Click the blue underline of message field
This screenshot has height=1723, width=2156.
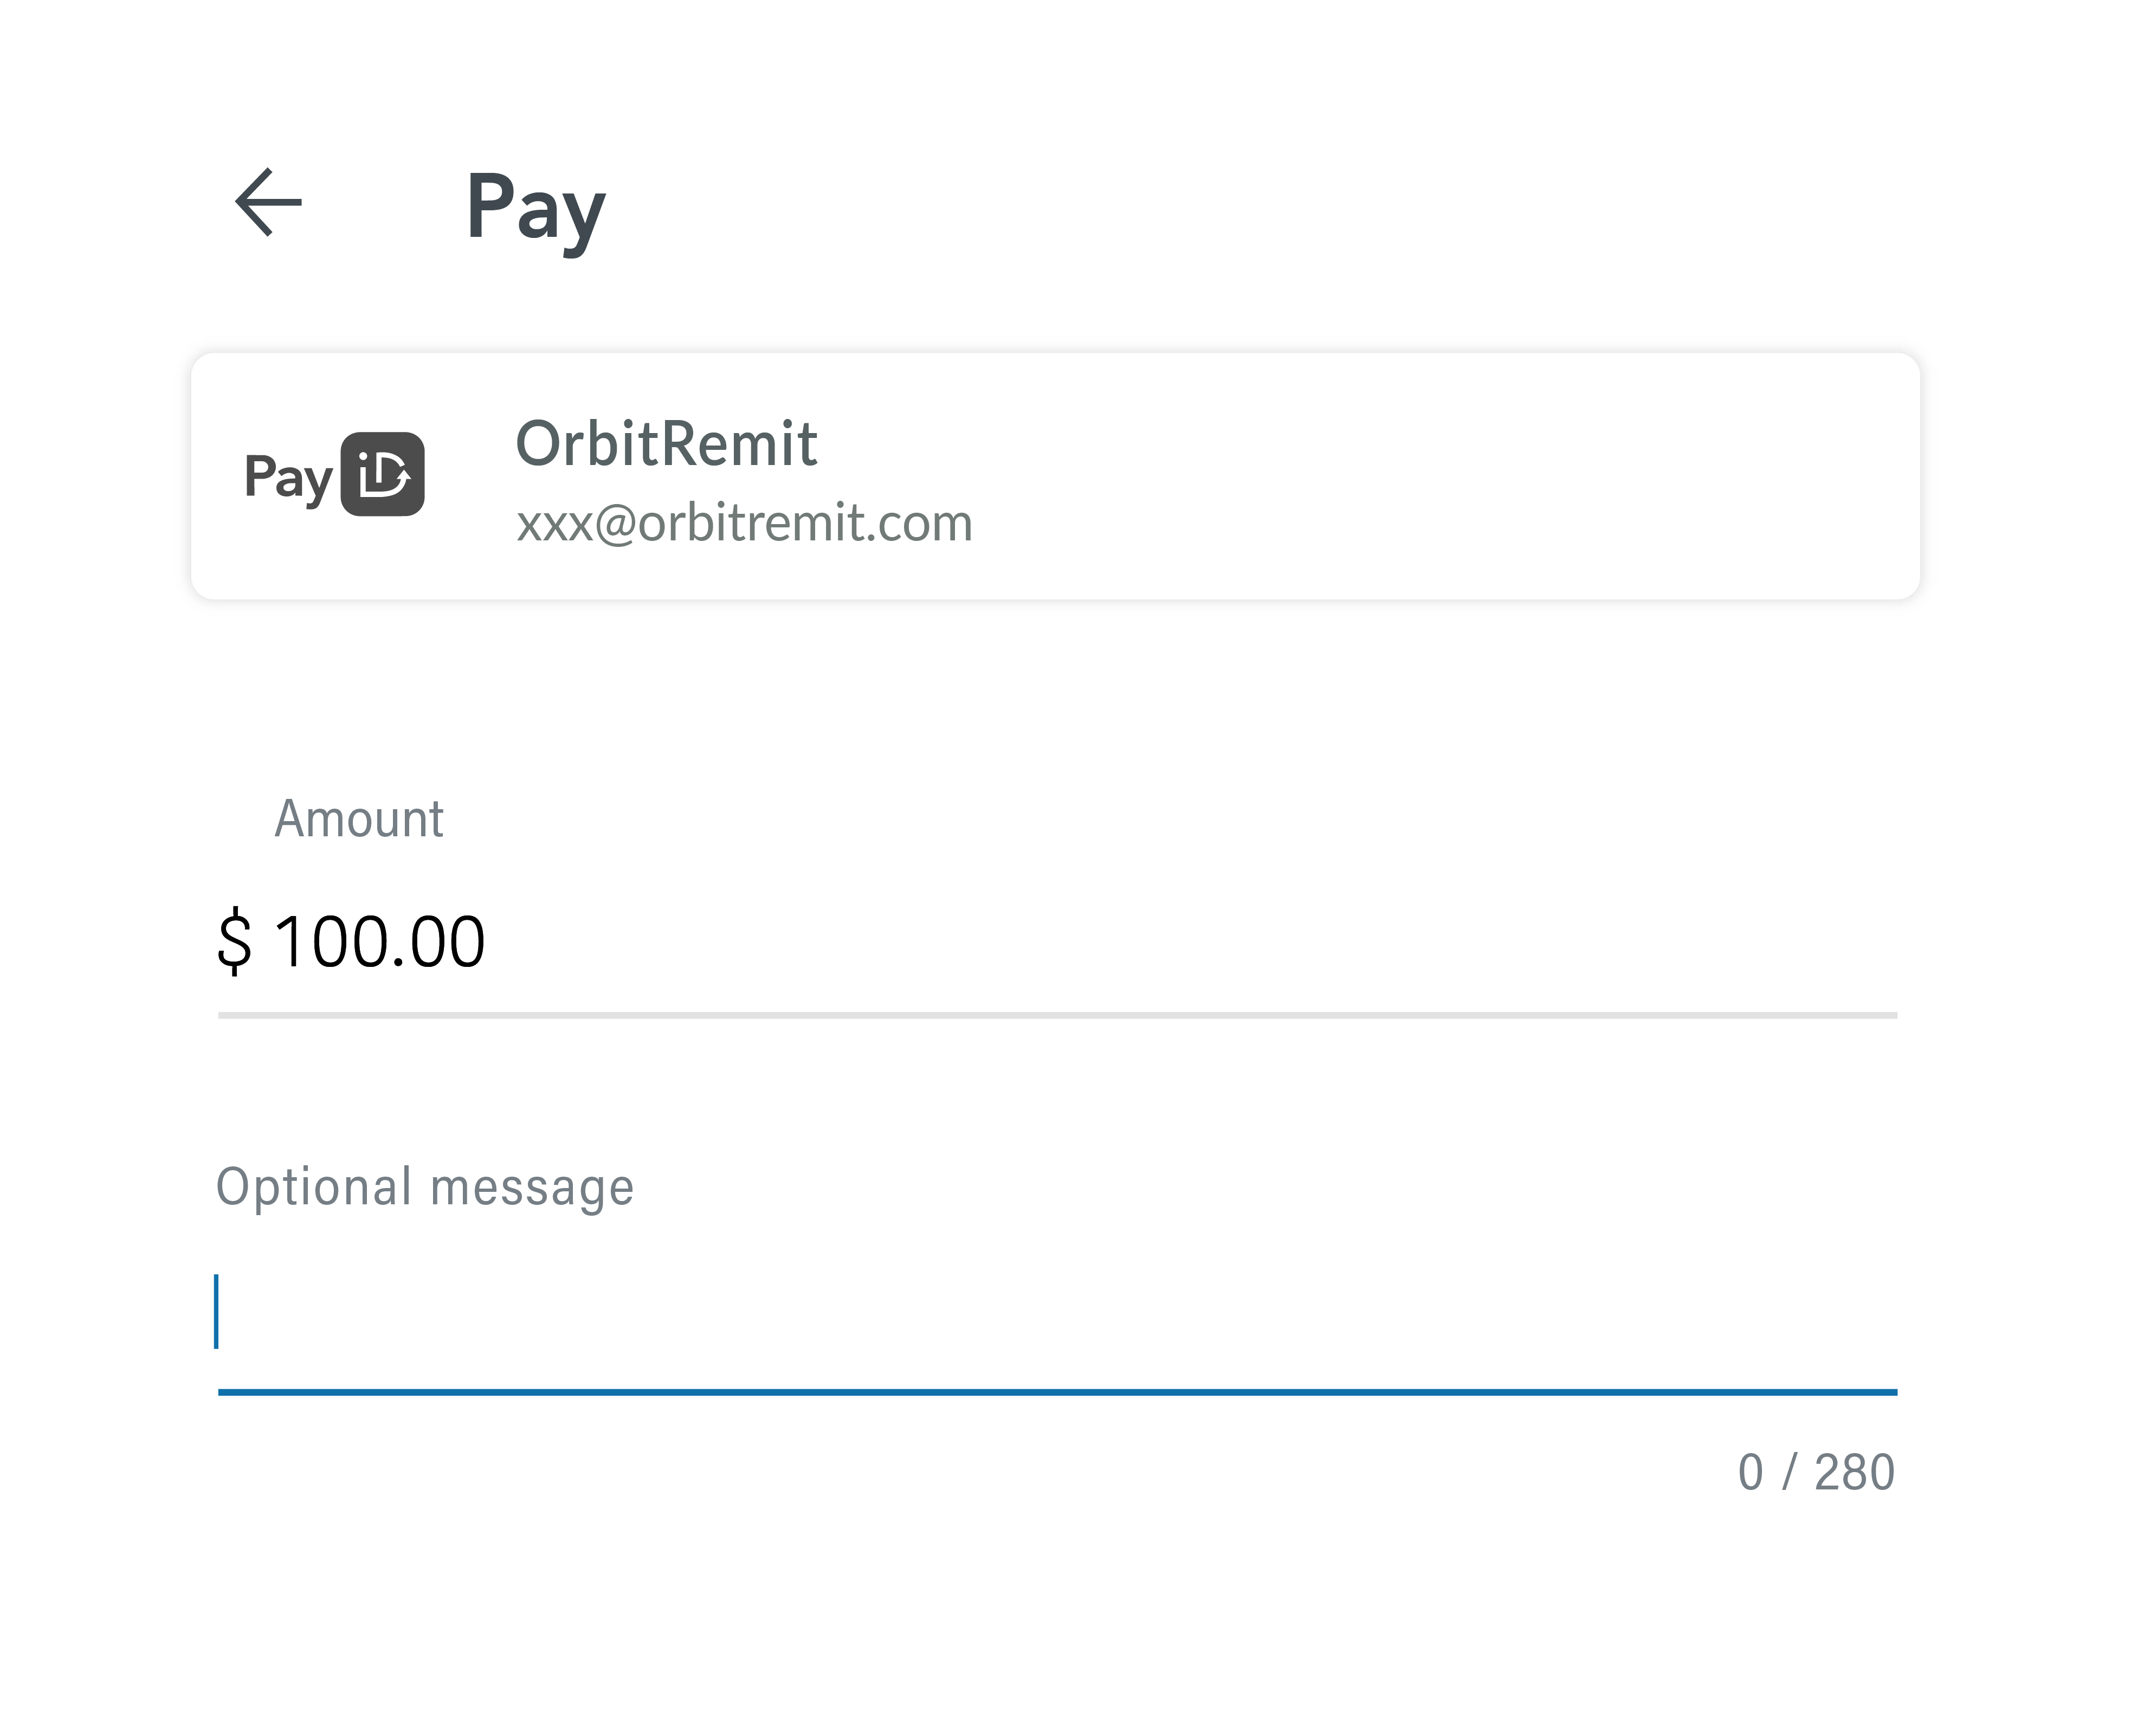click(x=1057, y=1392)
